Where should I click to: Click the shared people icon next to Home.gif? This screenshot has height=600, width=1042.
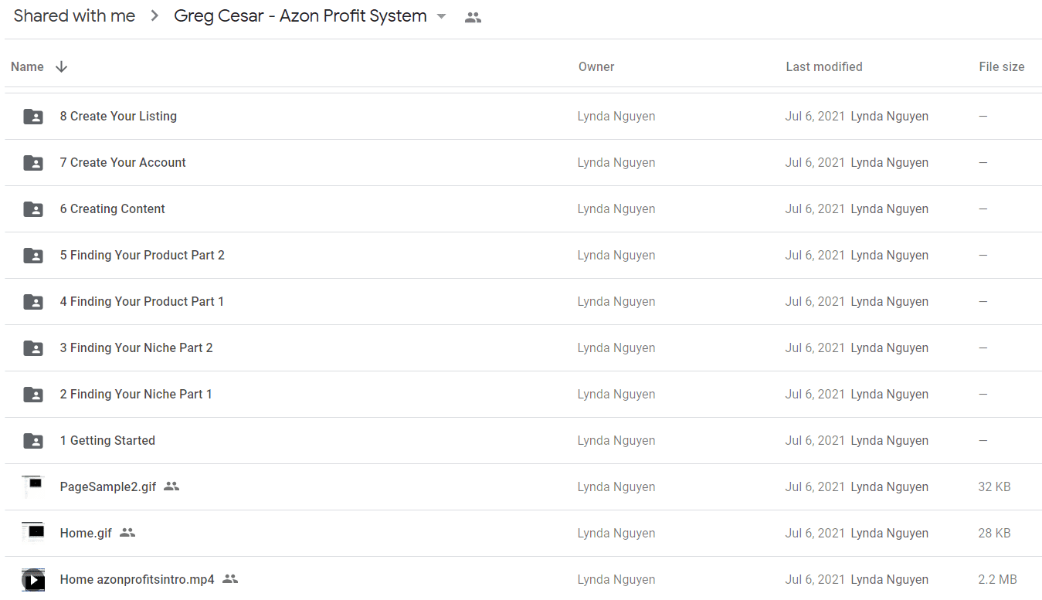click(127, 533)
